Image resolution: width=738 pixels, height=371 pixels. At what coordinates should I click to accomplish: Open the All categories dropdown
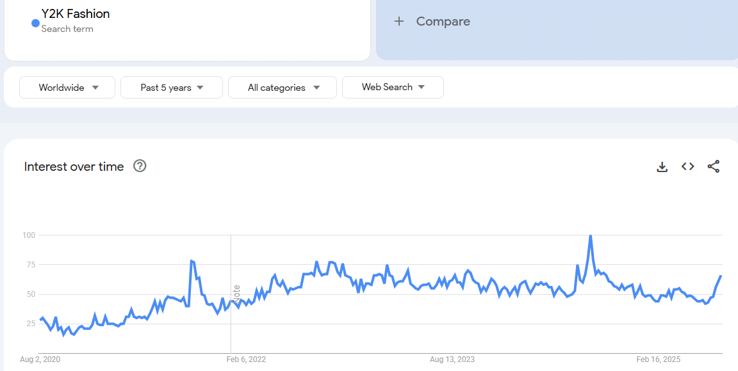[x=283, y=88]
